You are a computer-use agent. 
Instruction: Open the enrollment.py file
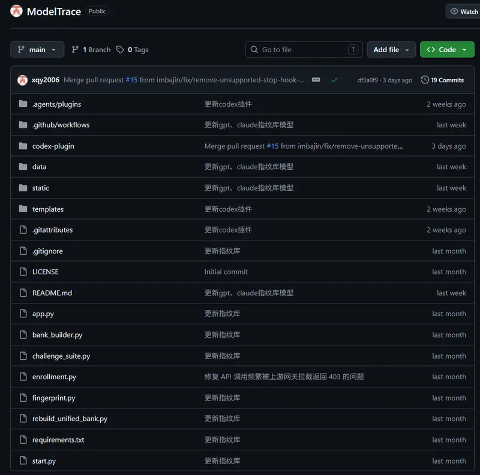coord(54,377)
